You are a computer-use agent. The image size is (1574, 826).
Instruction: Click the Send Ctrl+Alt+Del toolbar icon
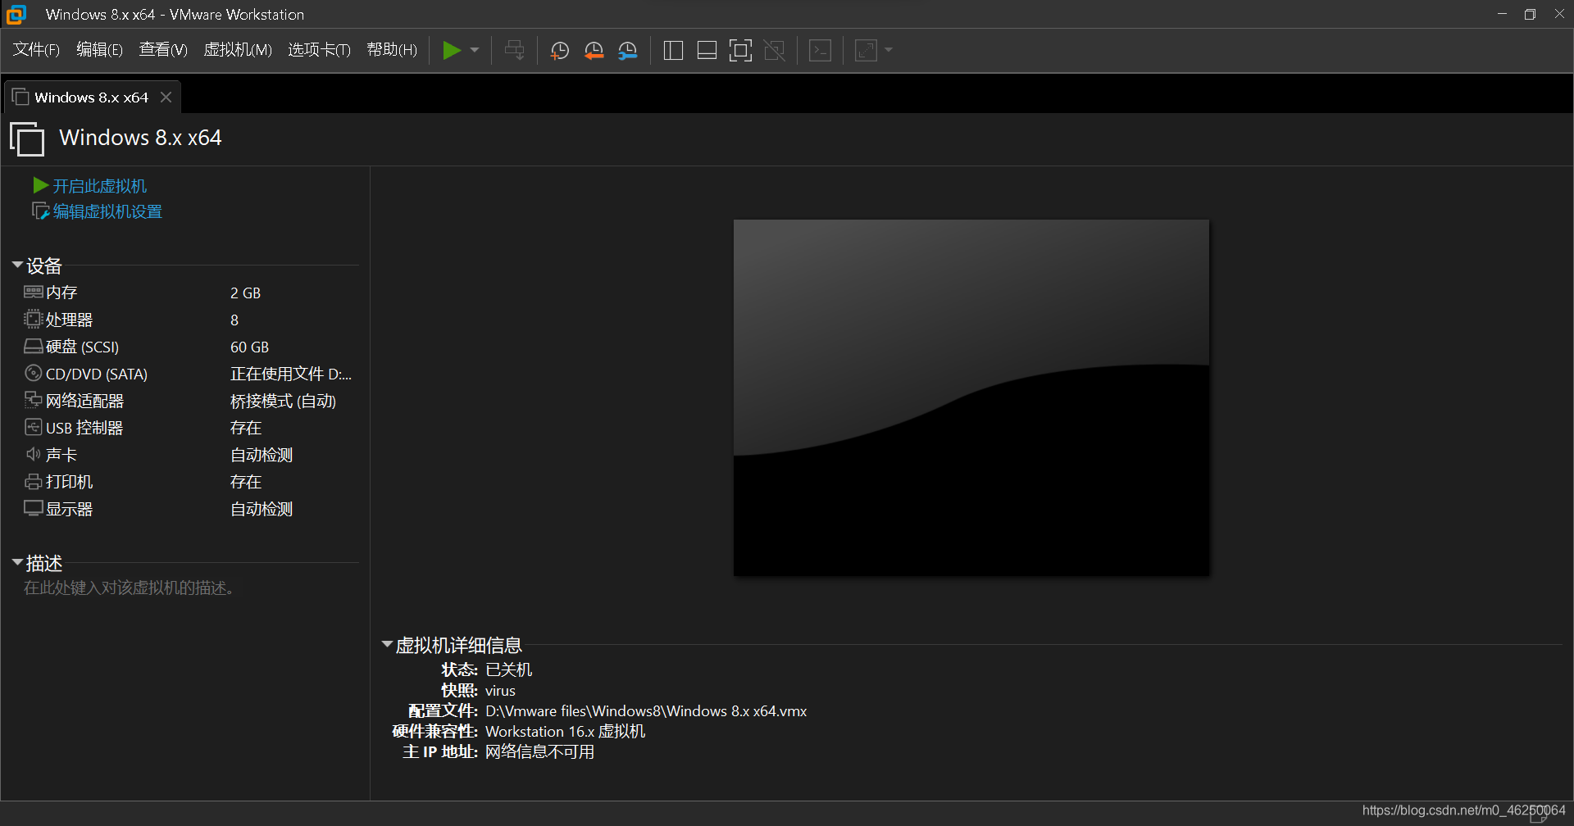[x=515, y=50]
